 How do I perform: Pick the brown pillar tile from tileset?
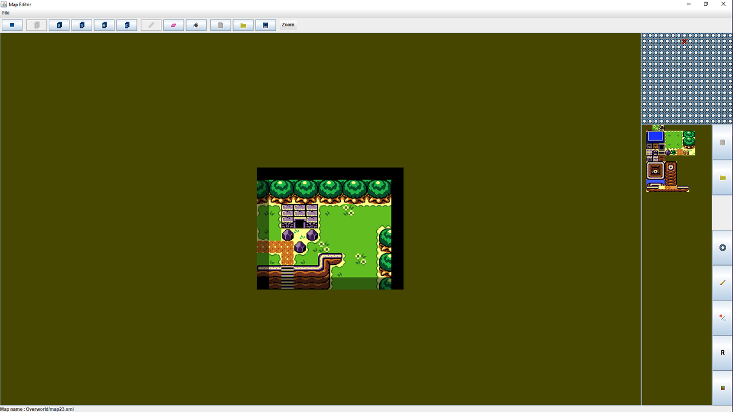click(x=671, y=173)
